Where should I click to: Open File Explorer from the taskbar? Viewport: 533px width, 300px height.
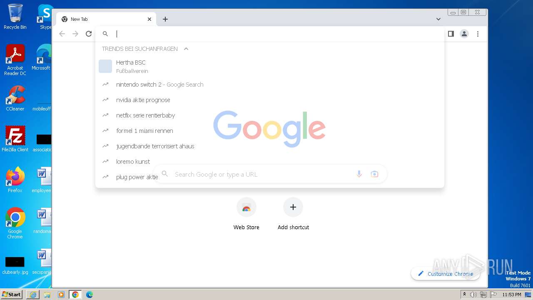[47, 295]
